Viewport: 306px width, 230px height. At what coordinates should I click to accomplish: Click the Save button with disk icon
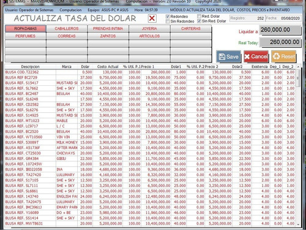coord(228,56)
